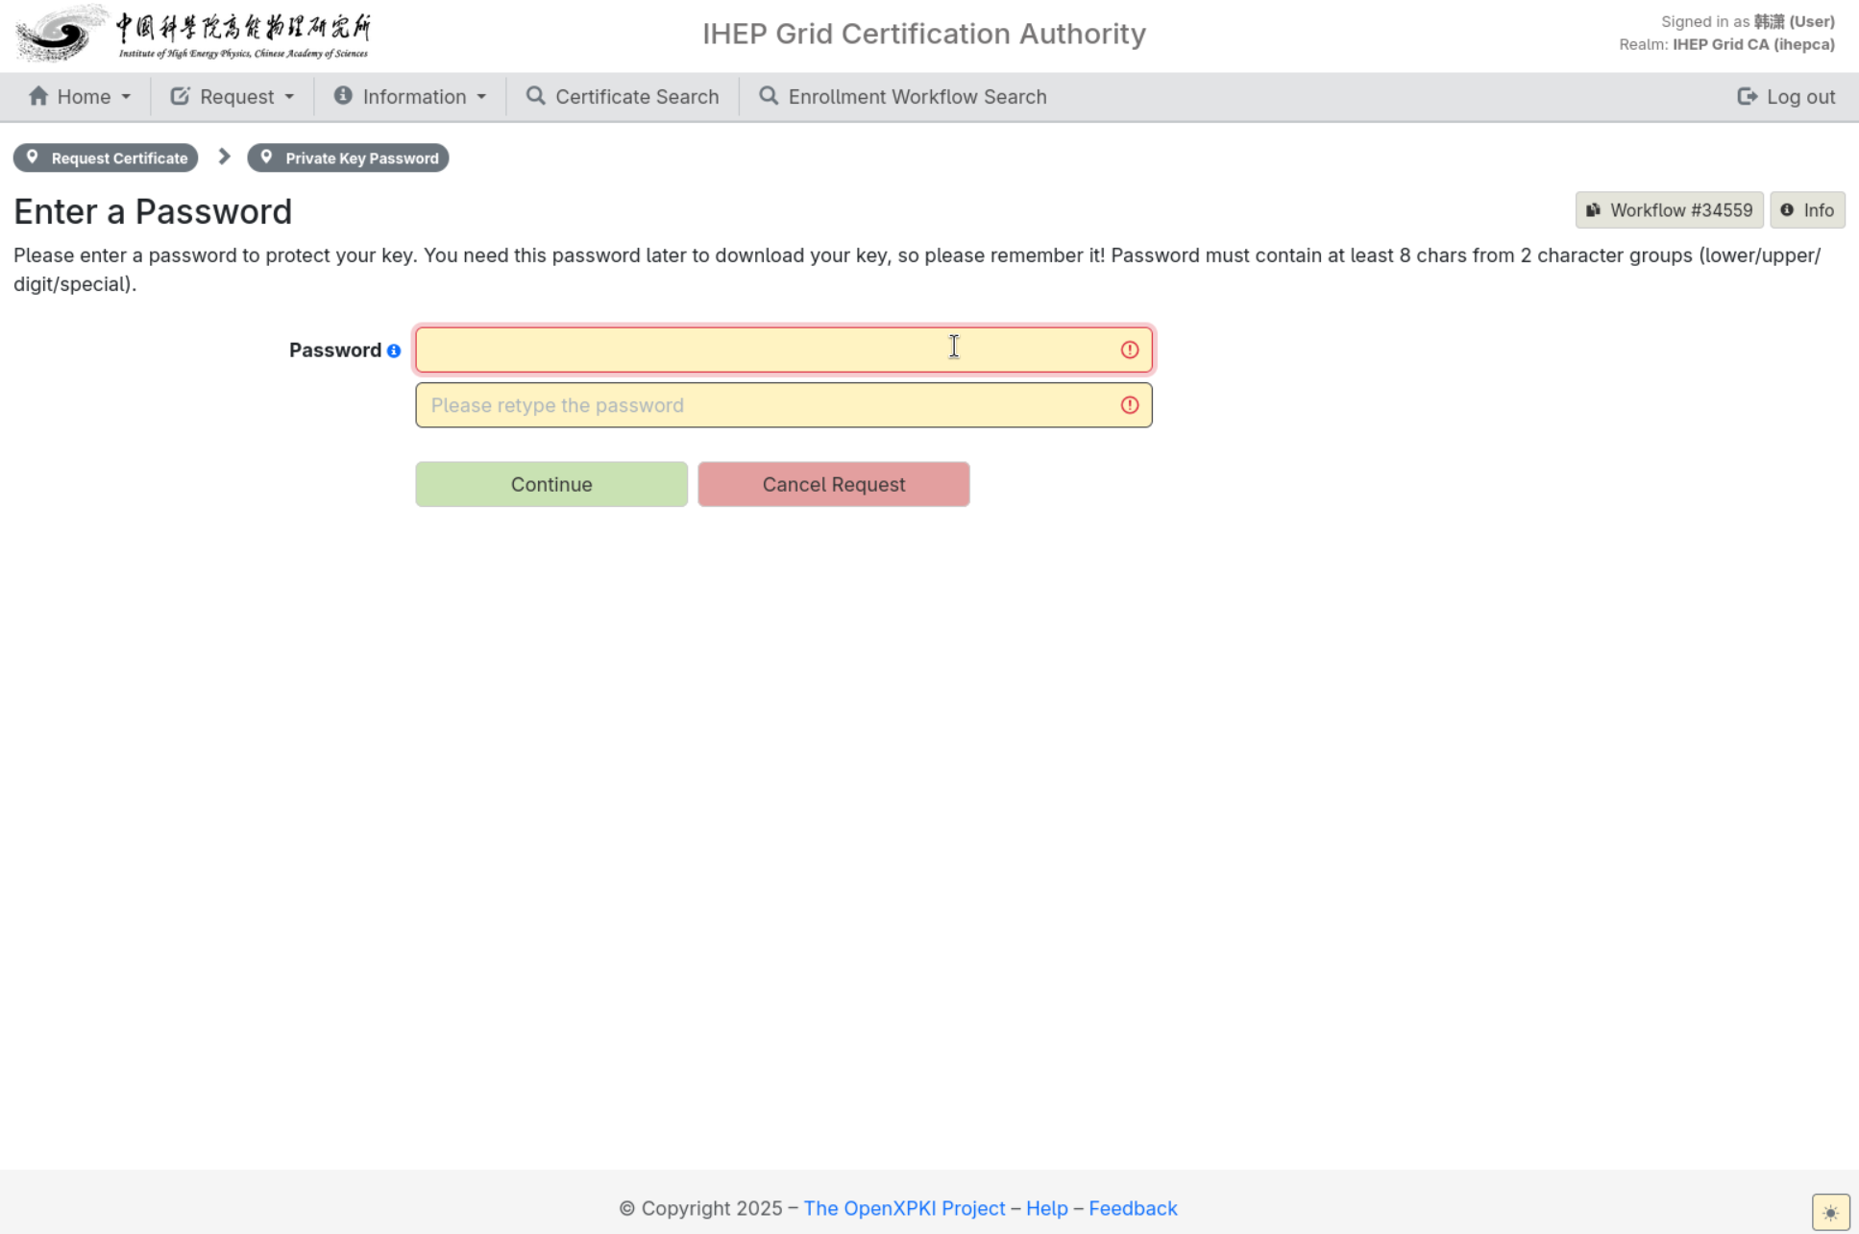The height and width of the screenshot is (1234, 1859).
Task: Focus the retype password field
Action: (x=784, y=405)
